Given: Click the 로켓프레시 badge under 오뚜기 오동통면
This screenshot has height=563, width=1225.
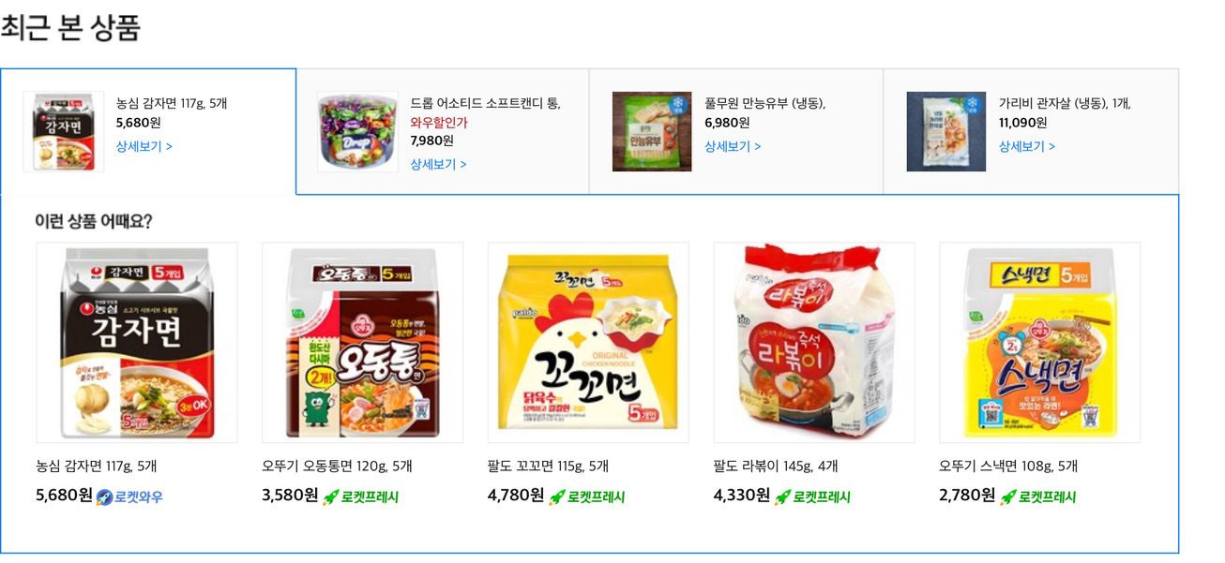Looking at the screenshot, I should (360, 496).
